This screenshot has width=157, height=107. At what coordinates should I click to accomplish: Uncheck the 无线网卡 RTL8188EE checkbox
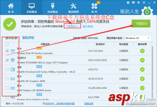tap(7, 60)
